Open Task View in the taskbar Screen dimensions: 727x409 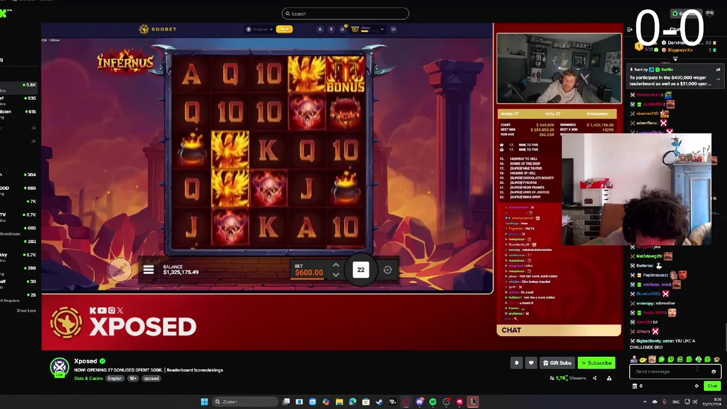286,402
